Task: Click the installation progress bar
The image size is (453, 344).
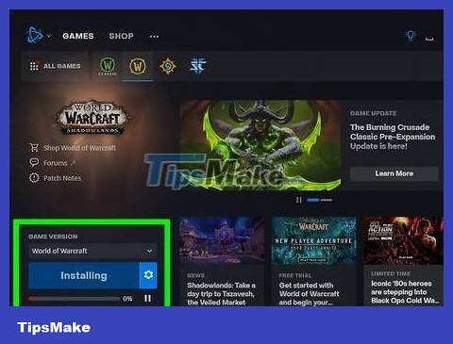Action: coord(74,299)
